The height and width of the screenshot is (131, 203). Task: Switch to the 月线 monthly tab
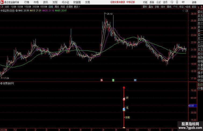pos(63,7)
